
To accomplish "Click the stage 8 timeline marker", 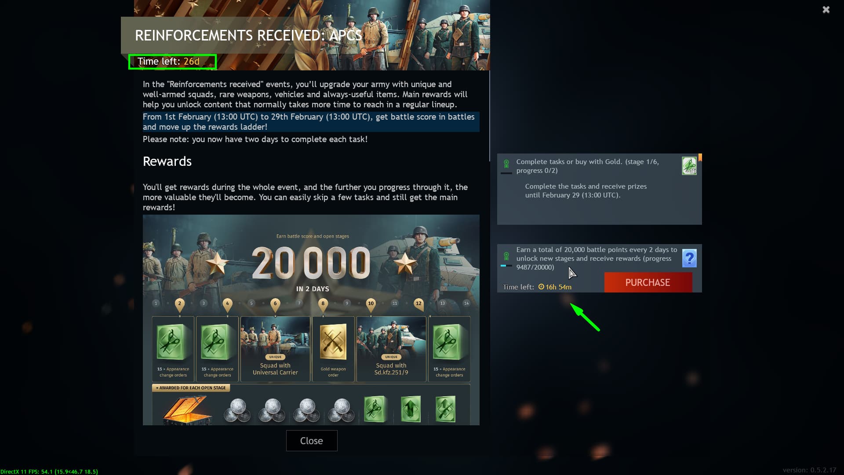I will coord(323,304).
